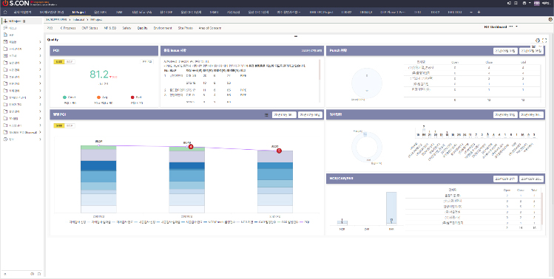Expand dashboard to fullscreen icon

(x=544, y=41)
